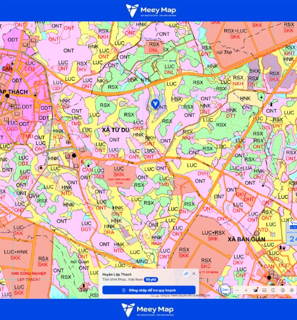
Task: Click the XÃ BÀN GIẢN commune label
Action: [246, 239]
